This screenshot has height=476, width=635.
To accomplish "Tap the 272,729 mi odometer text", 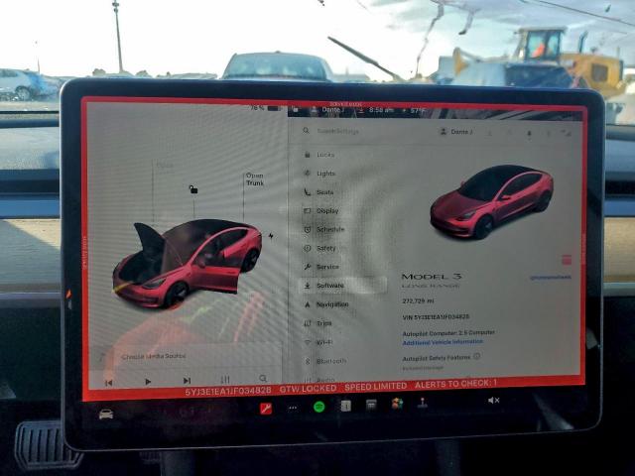I will click(418, 301).
